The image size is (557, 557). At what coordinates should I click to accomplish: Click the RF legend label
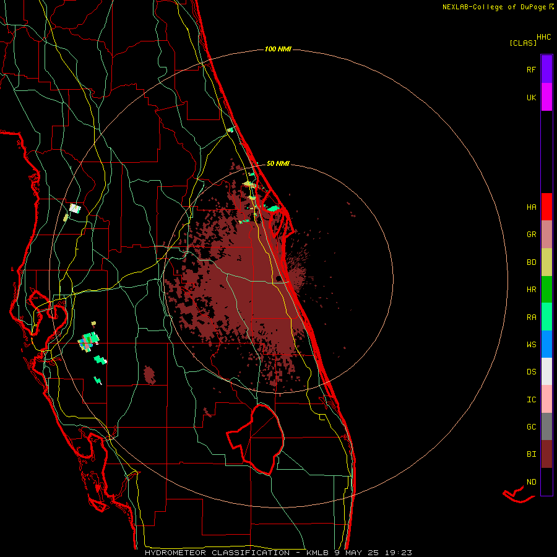(x=531, y=69)
